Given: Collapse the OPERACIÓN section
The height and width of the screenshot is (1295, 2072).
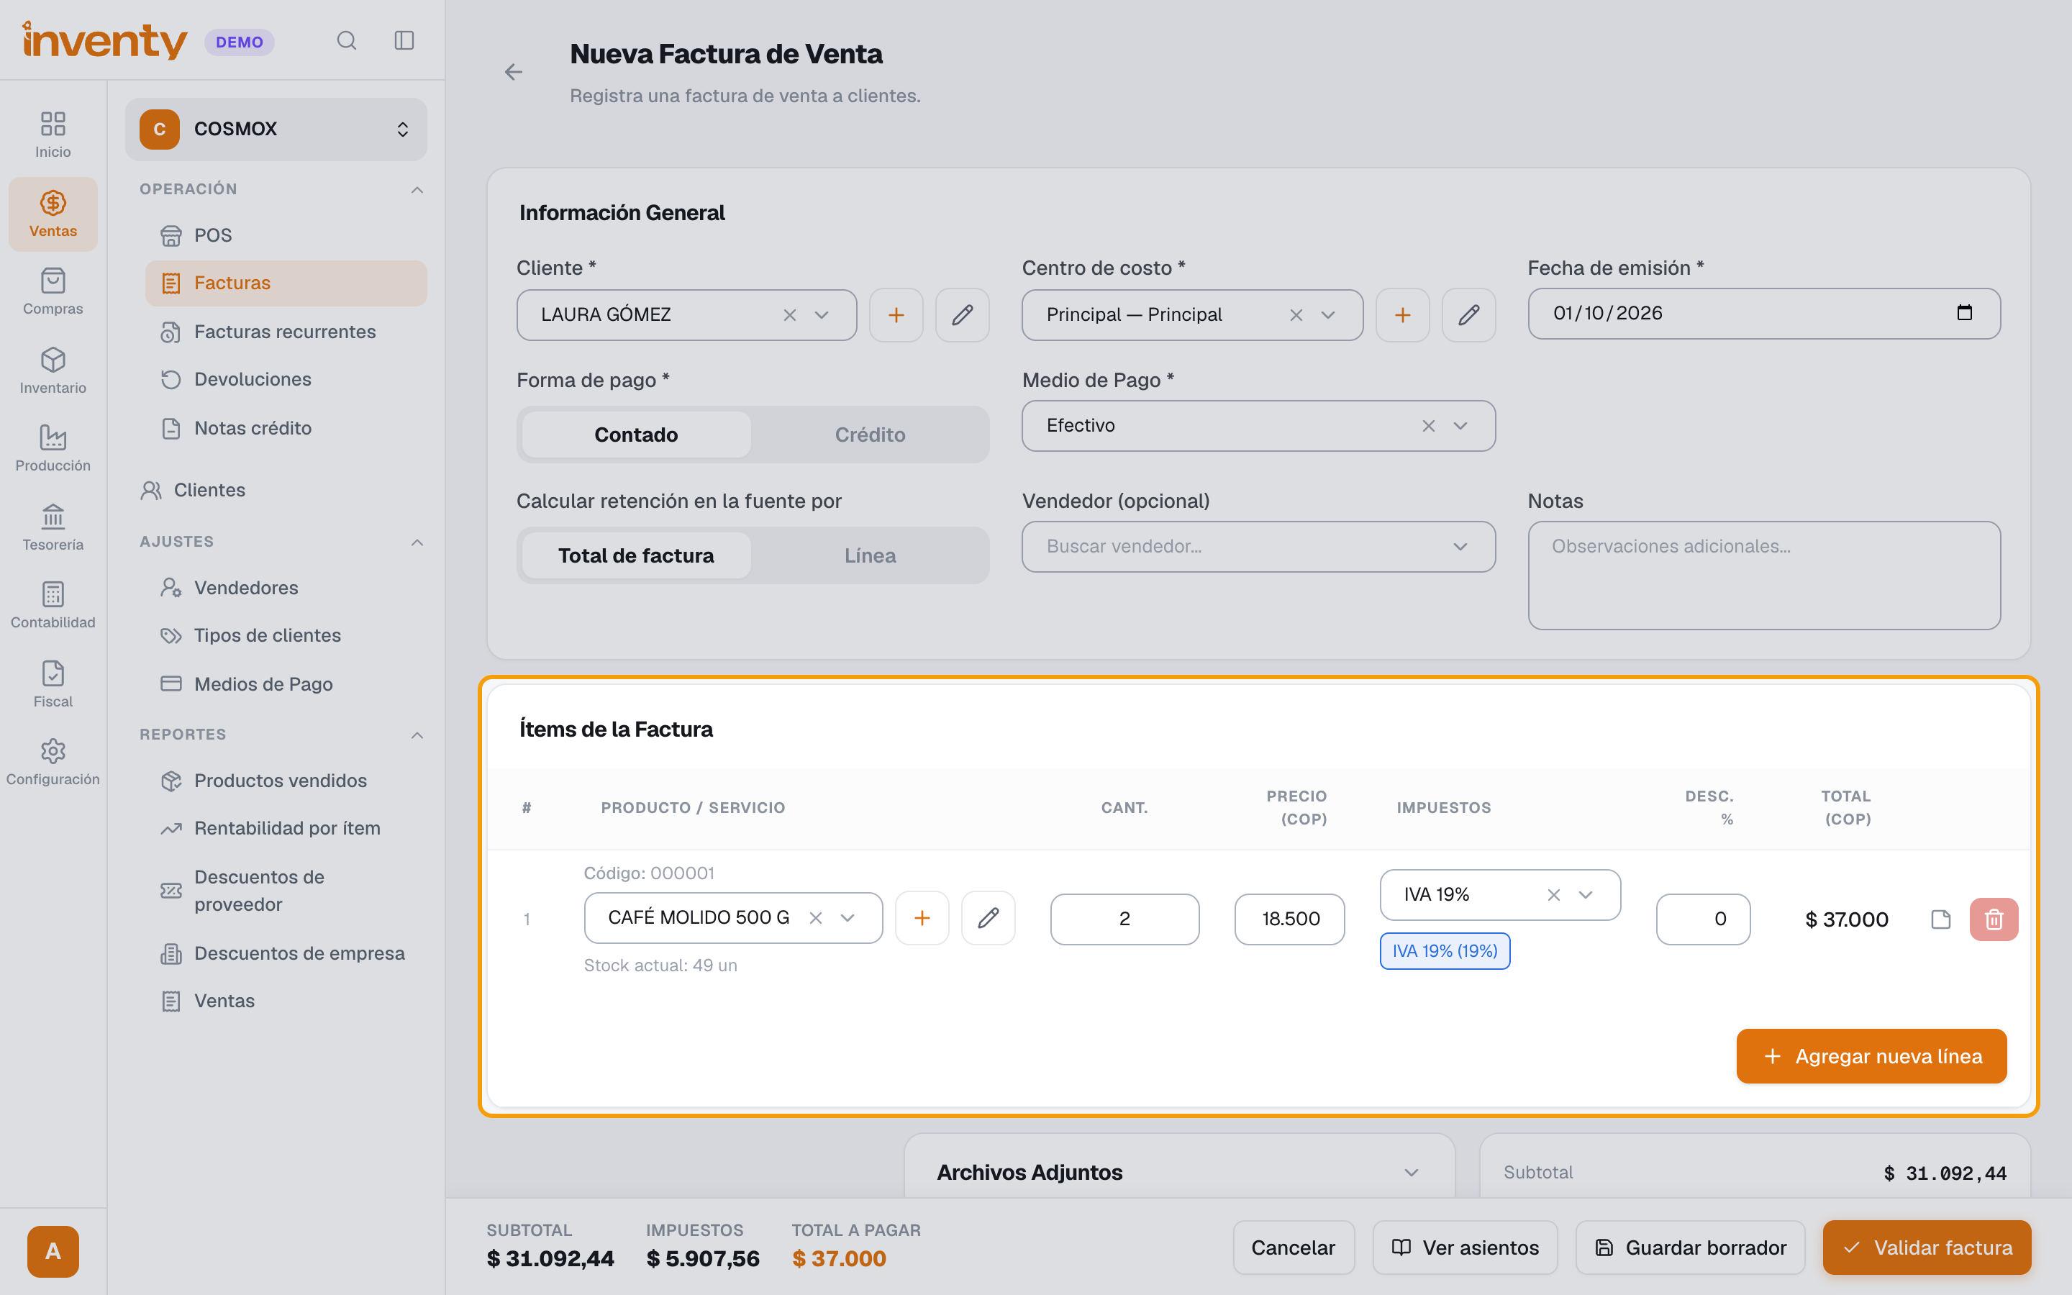Looking at the screenshot, I should tap(417, 189).
